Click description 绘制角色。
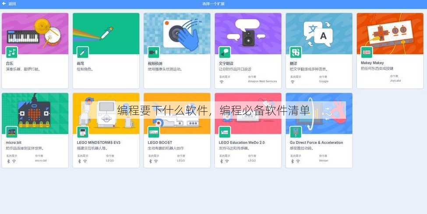 (85, 69)
